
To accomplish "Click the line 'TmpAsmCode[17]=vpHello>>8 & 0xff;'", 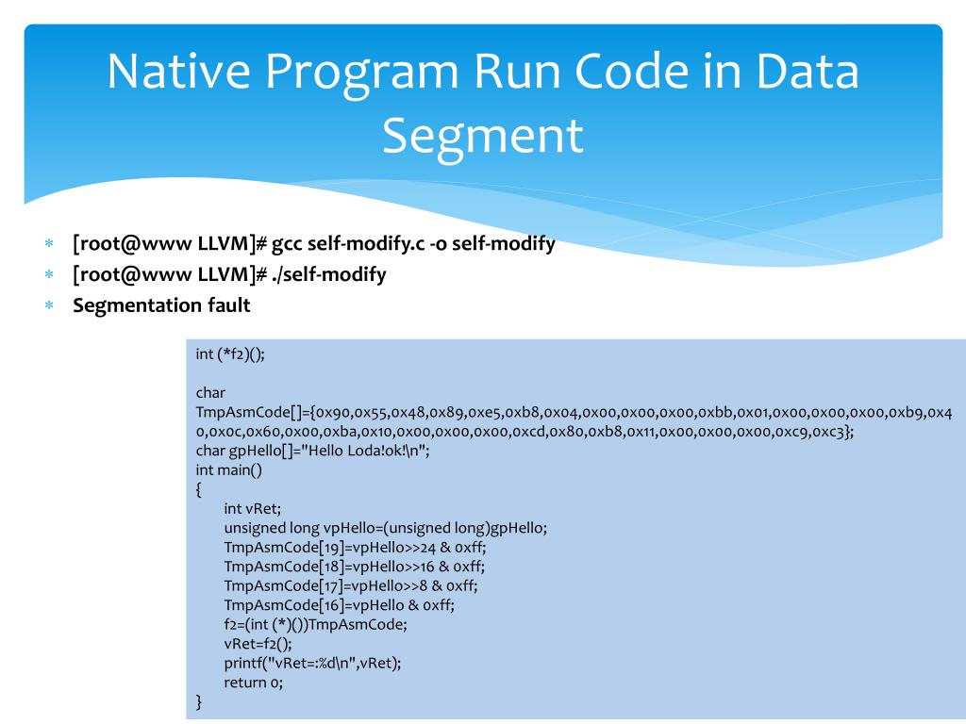I will point(351,585).
